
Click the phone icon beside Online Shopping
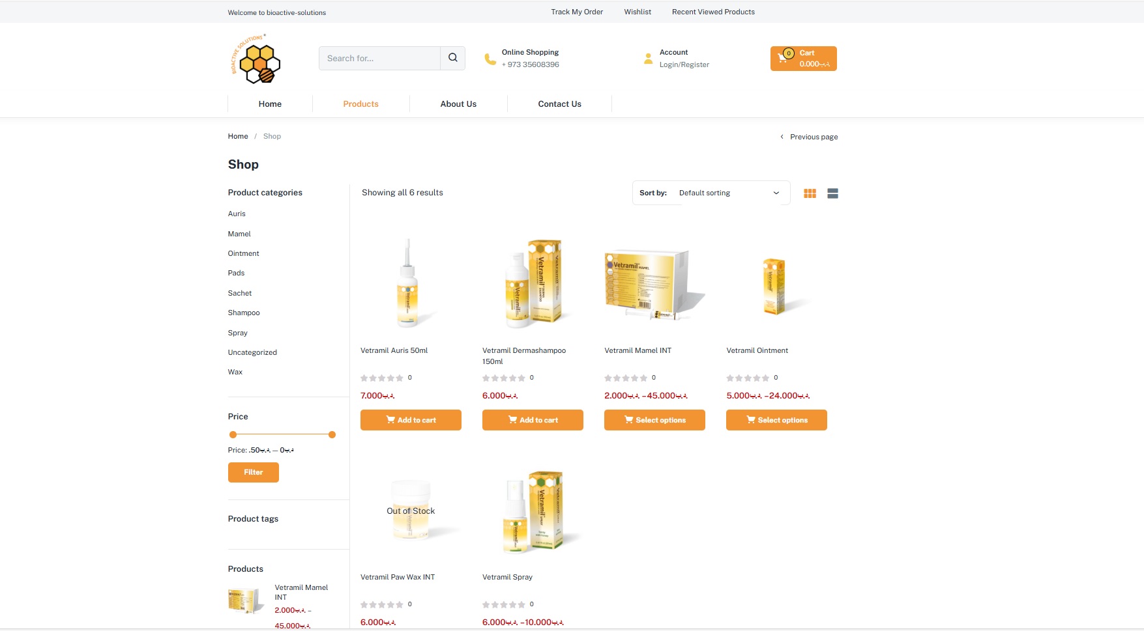(490, 59)
